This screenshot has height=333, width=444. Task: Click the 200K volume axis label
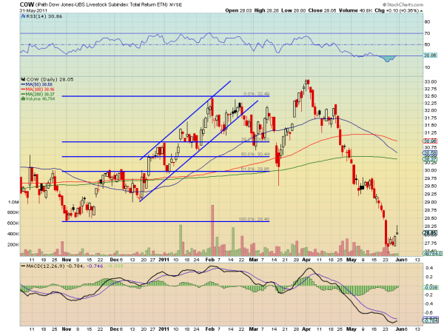pyautogui.click(x=13, y=244)
